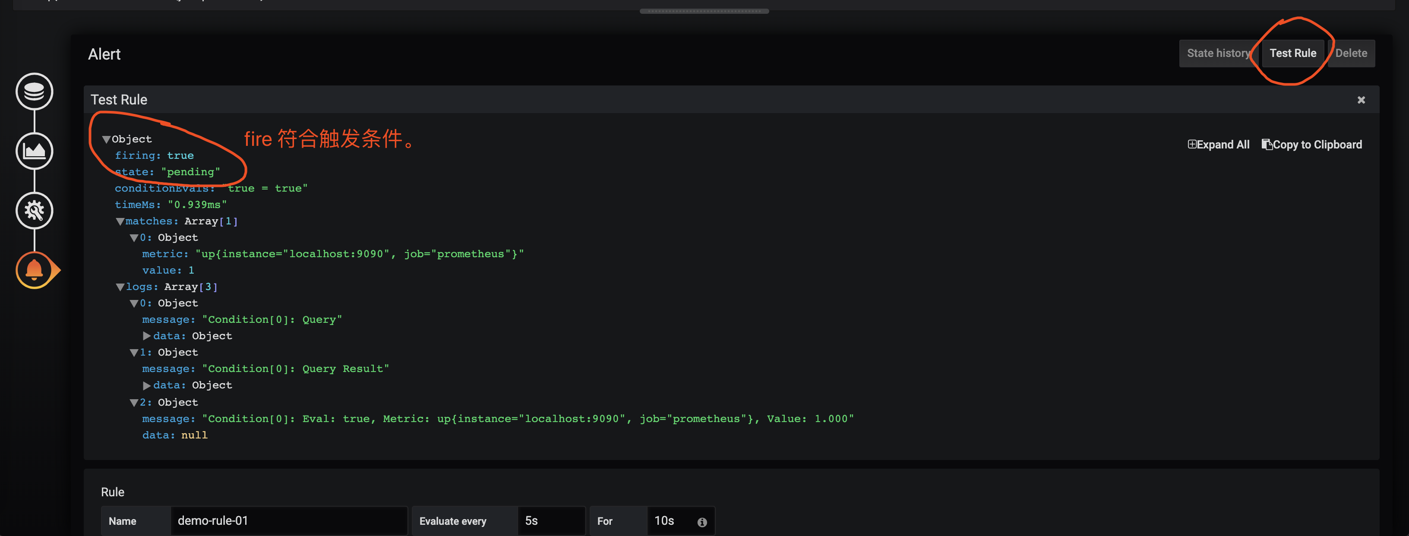
Task: Close the Test Rule panel
Action: coord(1362,100)
